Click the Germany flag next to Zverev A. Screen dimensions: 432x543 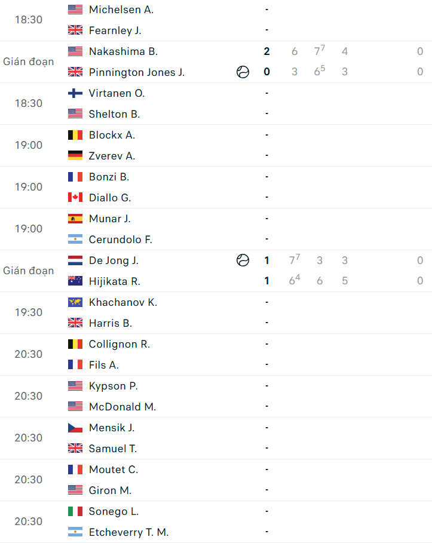tap(75, 155)
